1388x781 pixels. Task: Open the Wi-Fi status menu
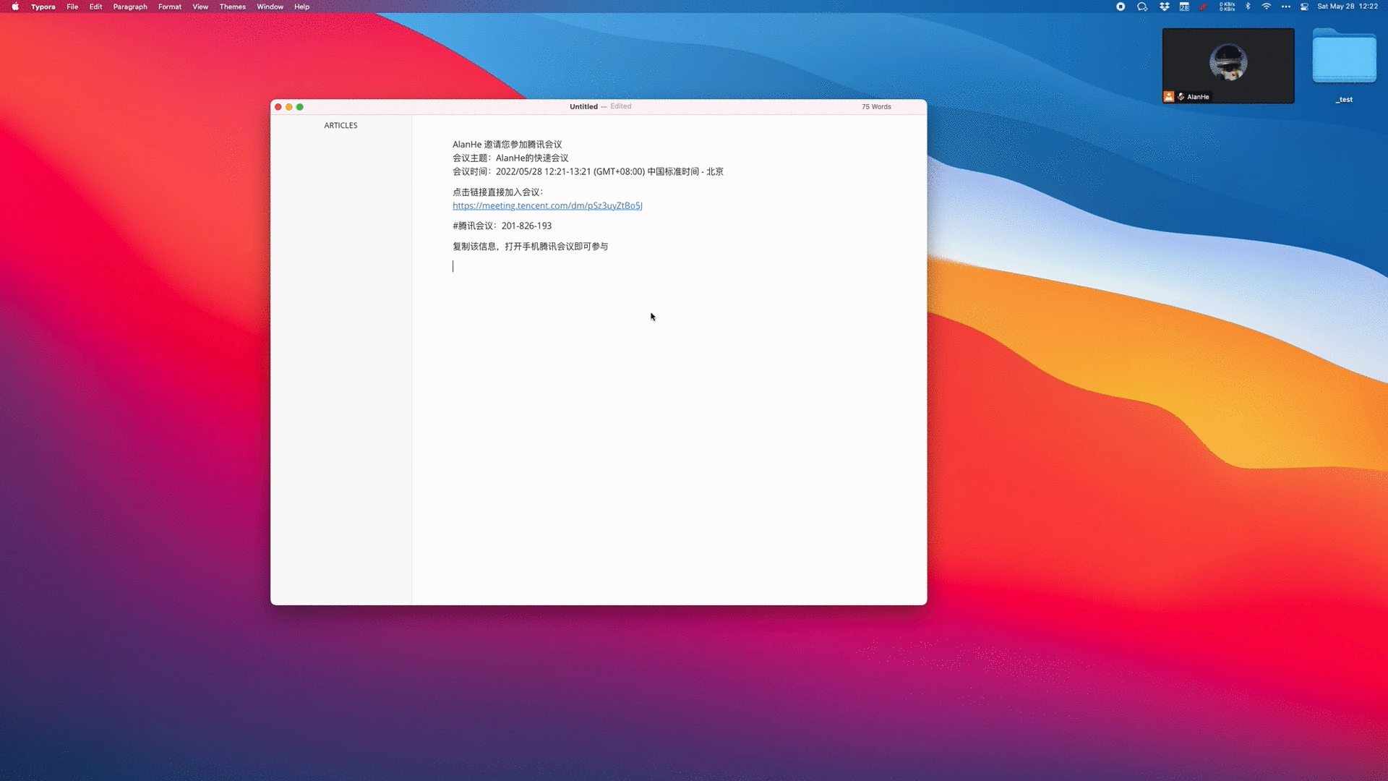(1267, 7)
